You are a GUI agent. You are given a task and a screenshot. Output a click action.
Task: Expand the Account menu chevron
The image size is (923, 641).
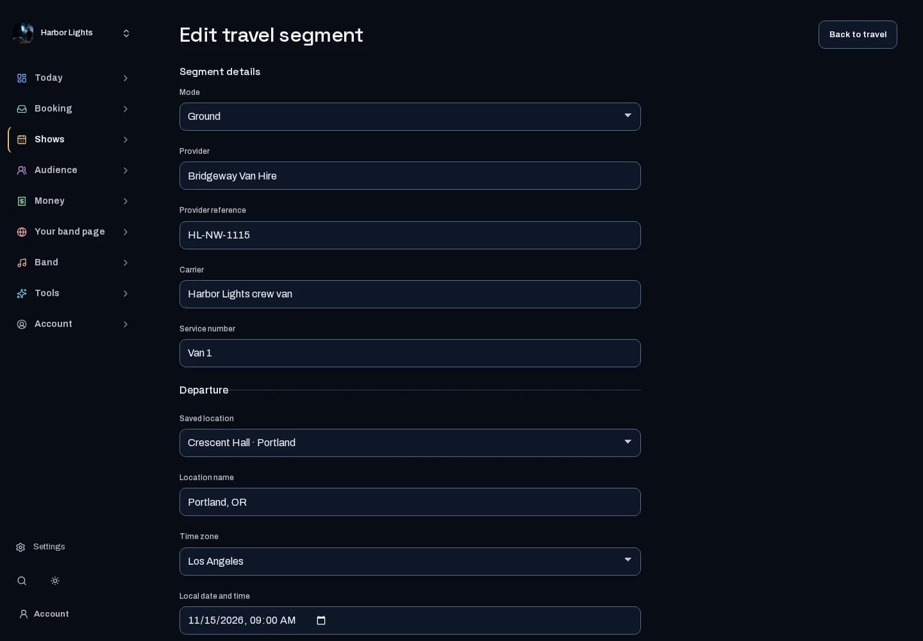[126, 324]
